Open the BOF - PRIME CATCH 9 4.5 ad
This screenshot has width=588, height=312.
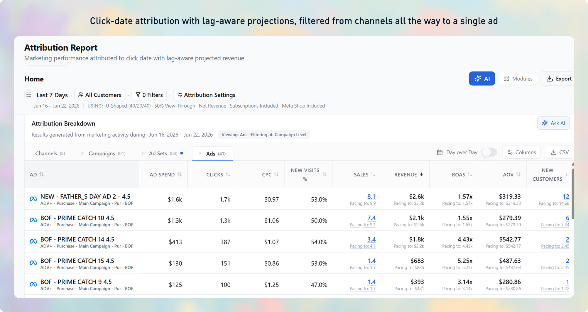76,282
